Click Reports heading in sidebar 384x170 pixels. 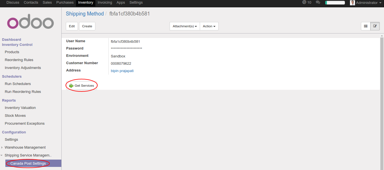[x=9, y=100]
